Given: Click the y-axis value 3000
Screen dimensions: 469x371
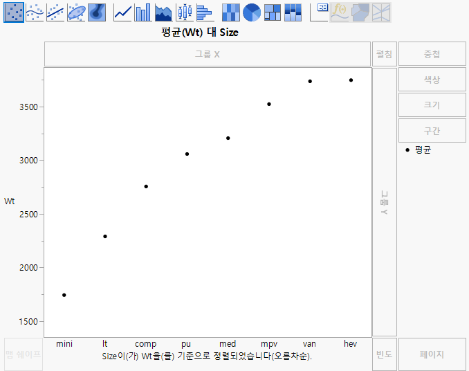Looking at the screenshot, I should 29,161.
